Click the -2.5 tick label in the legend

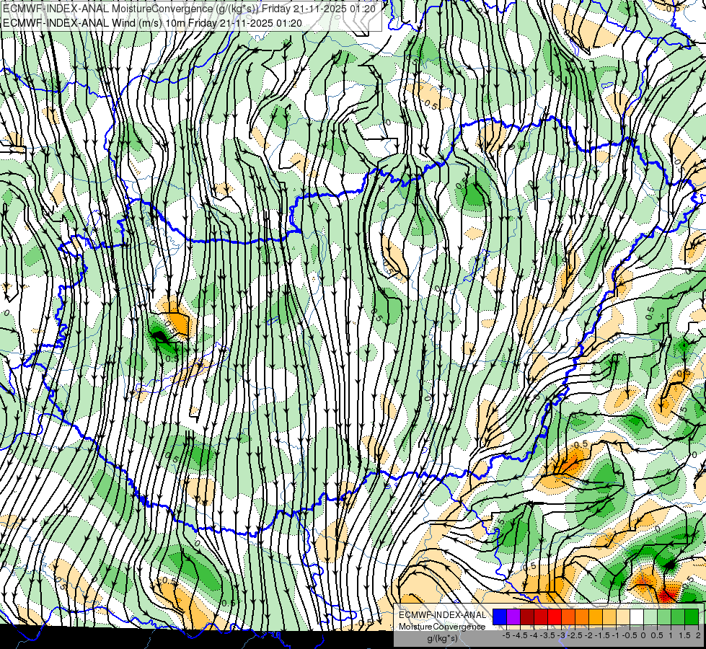tap(575, 635)
